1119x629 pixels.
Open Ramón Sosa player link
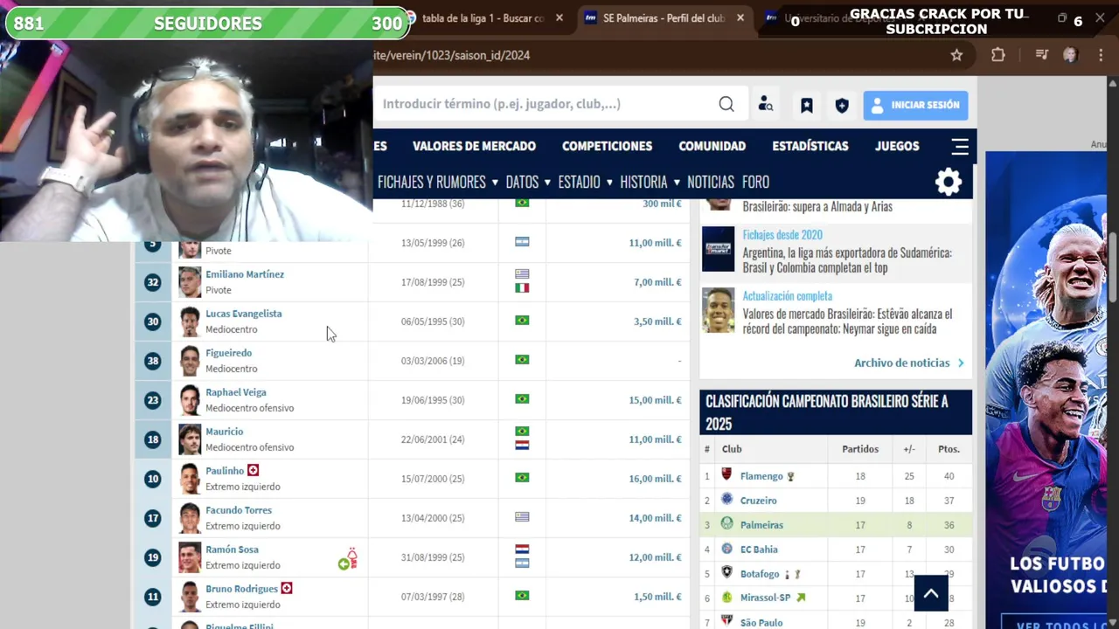click(232, 550)
